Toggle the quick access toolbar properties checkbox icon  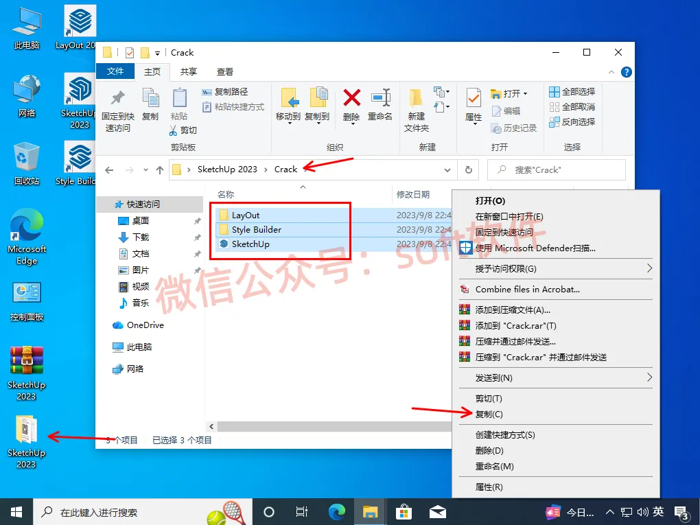point(130,53)
